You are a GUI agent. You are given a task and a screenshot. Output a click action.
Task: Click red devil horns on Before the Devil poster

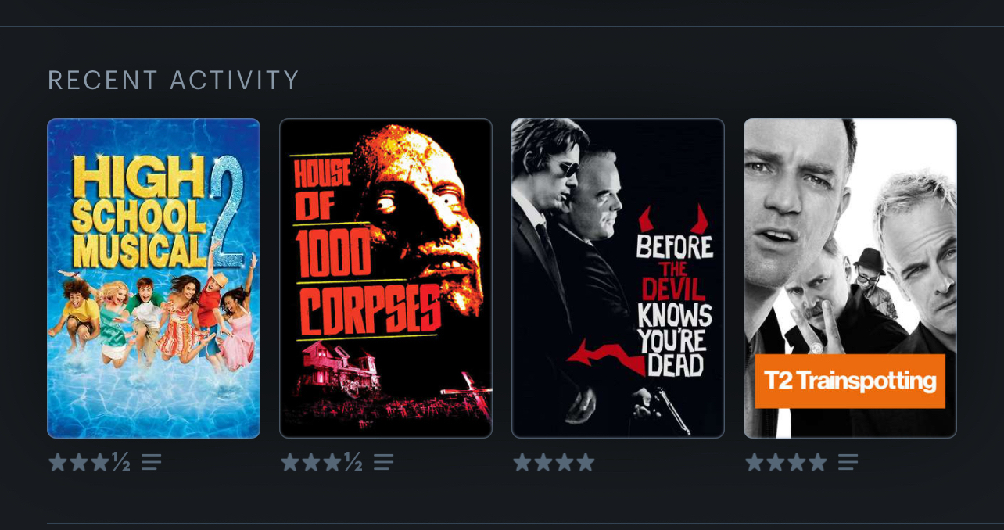coord(673,219)
